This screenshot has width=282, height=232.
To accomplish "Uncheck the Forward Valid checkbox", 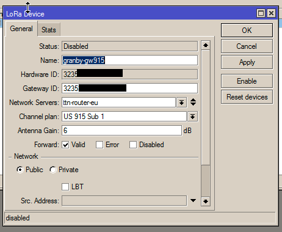I will [x=65, y=145].
